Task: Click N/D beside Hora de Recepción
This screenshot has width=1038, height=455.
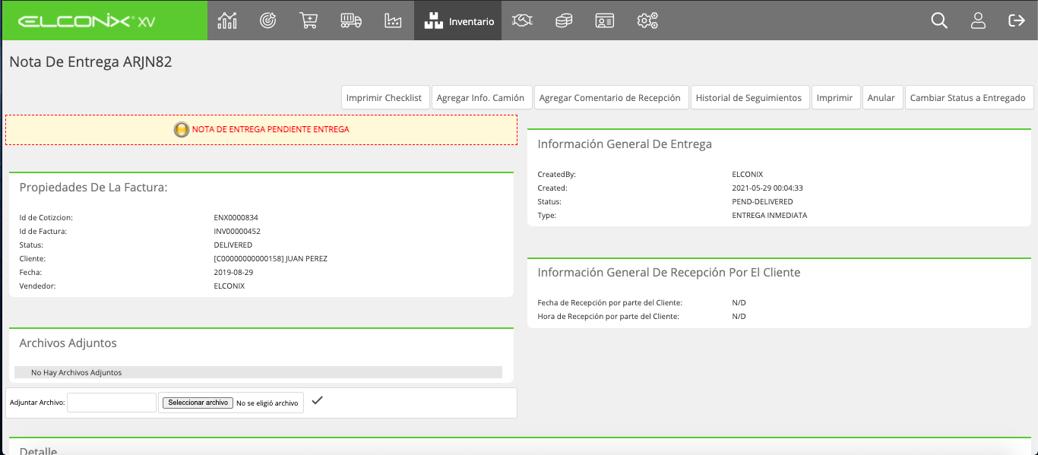Action: point(739,316)
